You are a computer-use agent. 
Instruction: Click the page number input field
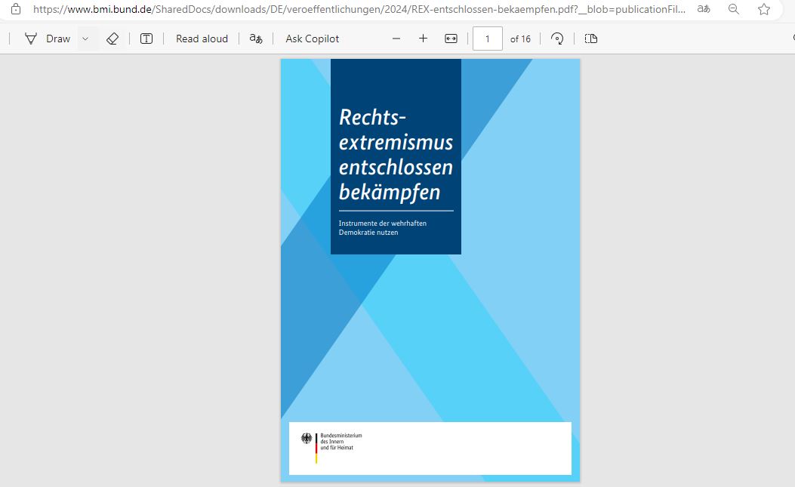coord(487,39)
